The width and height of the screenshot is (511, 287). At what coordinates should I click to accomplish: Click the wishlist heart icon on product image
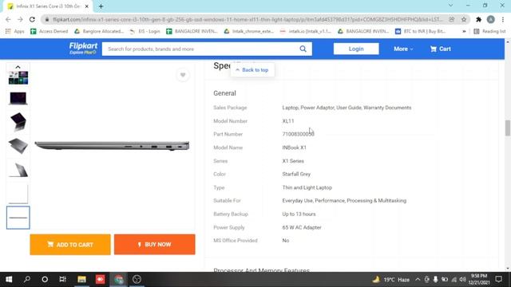click(183, 75)
